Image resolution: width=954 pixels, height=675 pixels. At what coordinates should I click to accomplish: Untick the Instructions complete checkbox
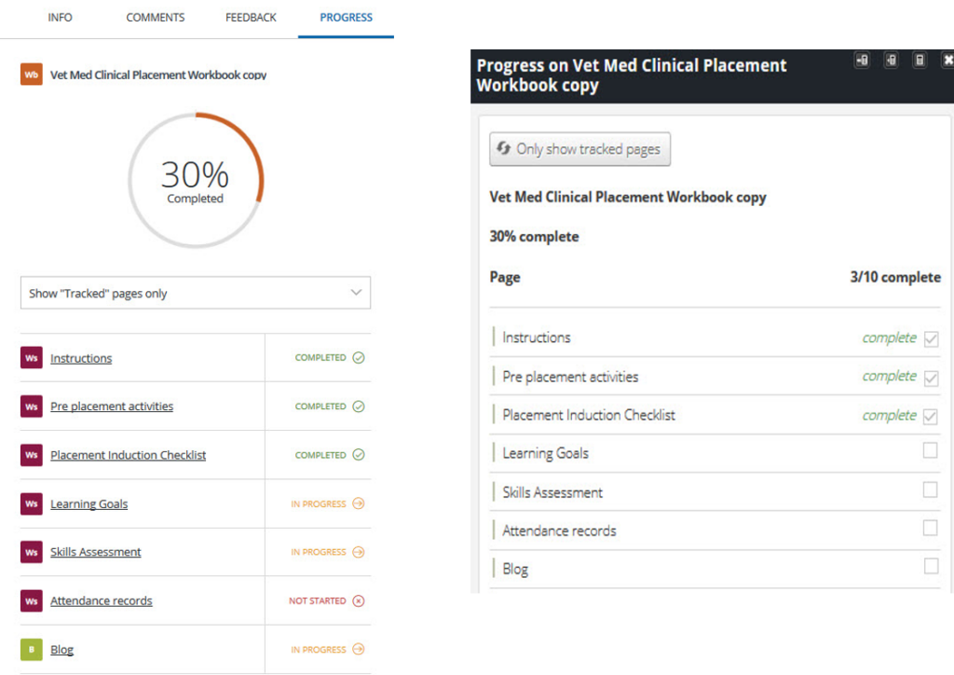click(x=930, y=338)
